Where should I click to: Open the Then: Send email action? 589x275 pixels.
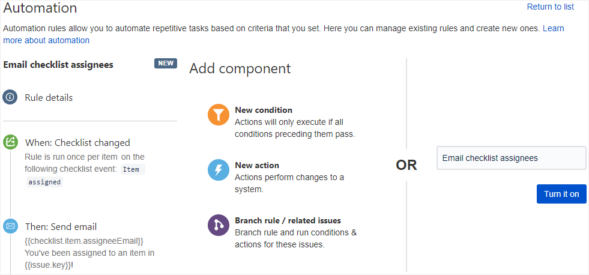click(61, 227)
